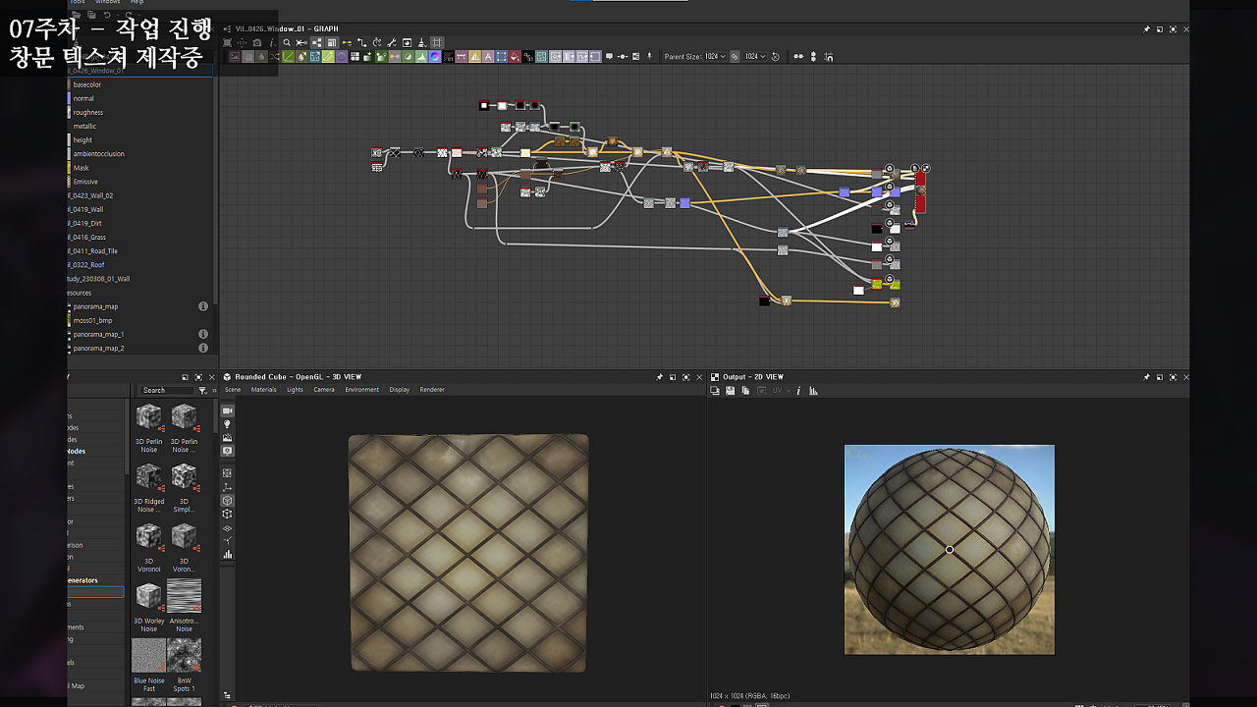Pin the Output 2D View panel

pyautogui.click(x=1146, y=377)
